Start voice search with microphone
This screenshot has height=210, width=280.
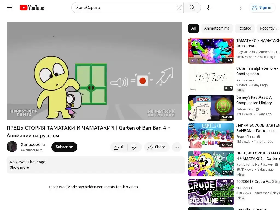[208, 8]
